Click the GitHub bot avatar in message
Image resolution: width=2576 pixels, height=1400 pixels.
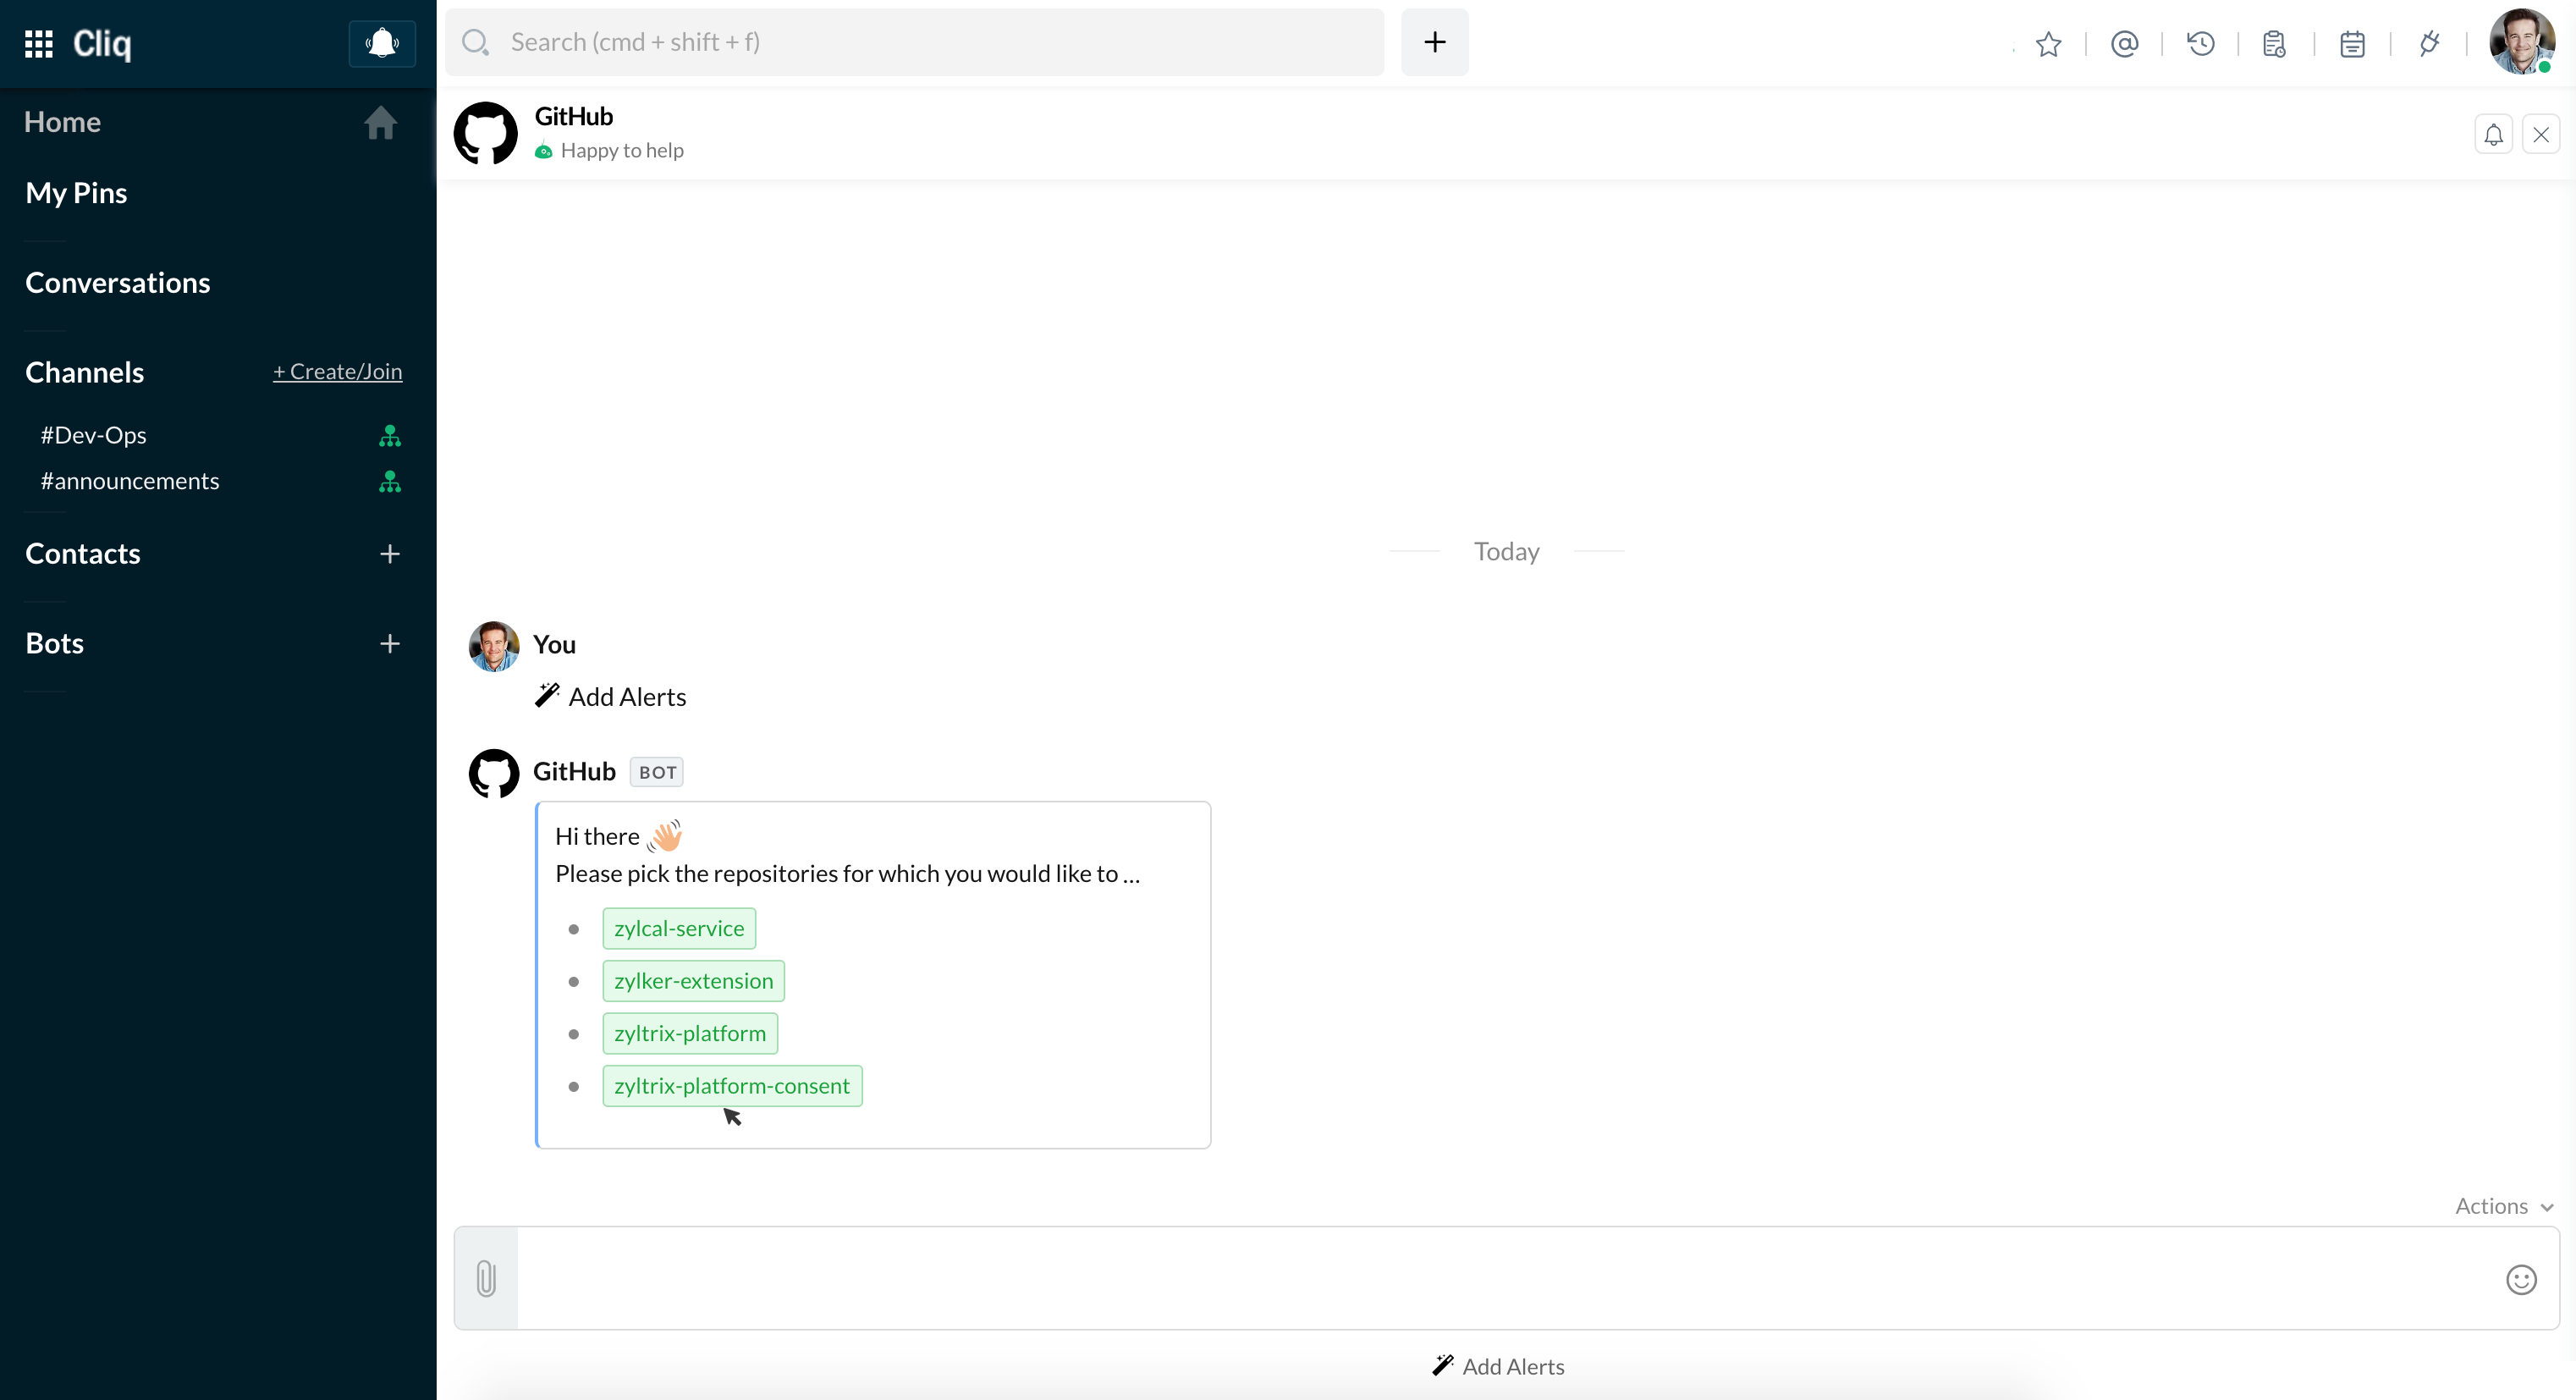[x=494, y=774]
